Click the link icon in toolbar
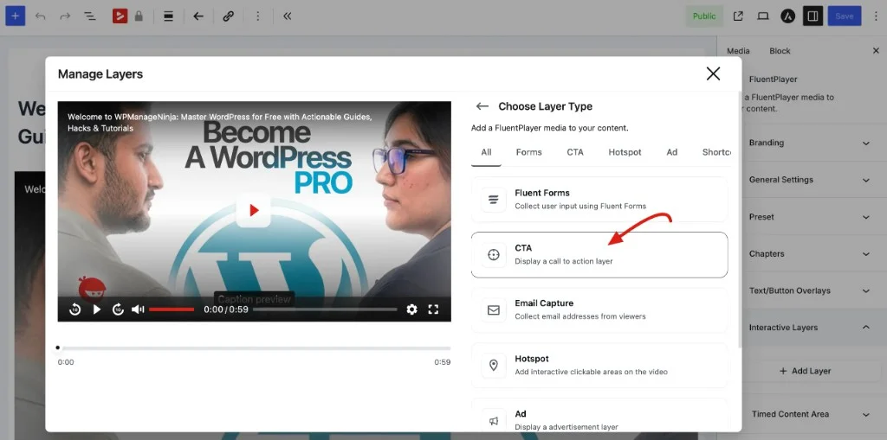This screenshot has height=440, width=887. (x=229, y=16)
